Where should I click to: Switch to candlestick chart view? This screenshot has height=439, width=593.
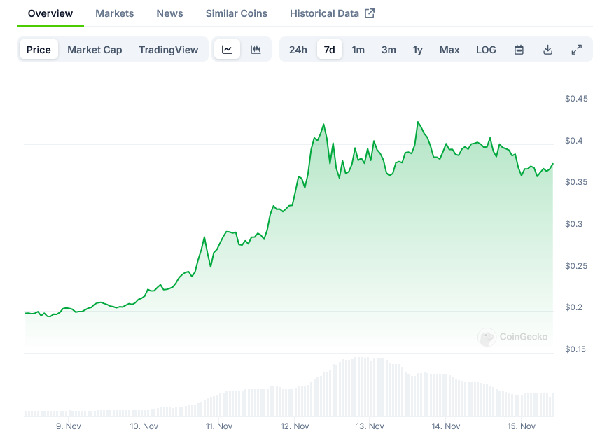(256, 50)
